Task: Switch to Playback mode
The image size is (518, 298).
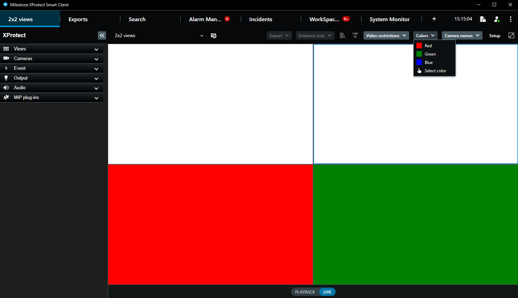Action: pos(304,292)
